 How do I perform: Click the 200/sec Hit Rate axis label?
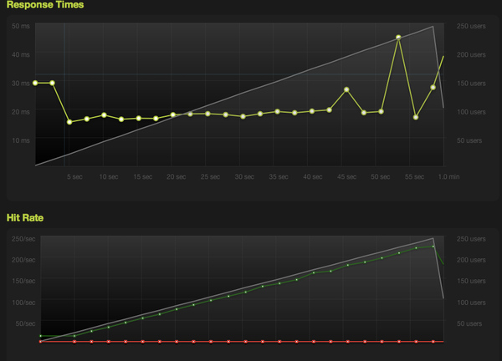tap(23, 260)
